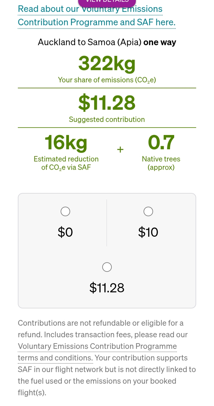214x406 pixels.
Task: Tap the $11.28 label below its radio button
Action: pyautogui.click(x=107, y=288)
